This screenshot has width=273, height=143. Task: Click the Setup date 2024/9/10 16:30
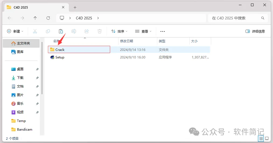[133, 57]
